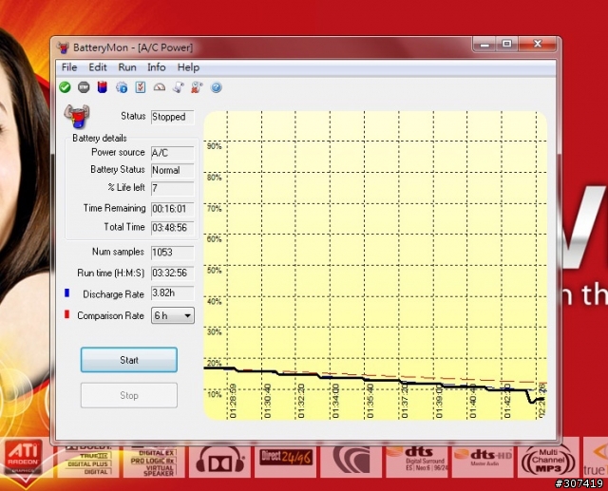This screenshot has height=491, width=608.
Task: Click the BatteryMon mascot logo beside Status
Action: 77,116
